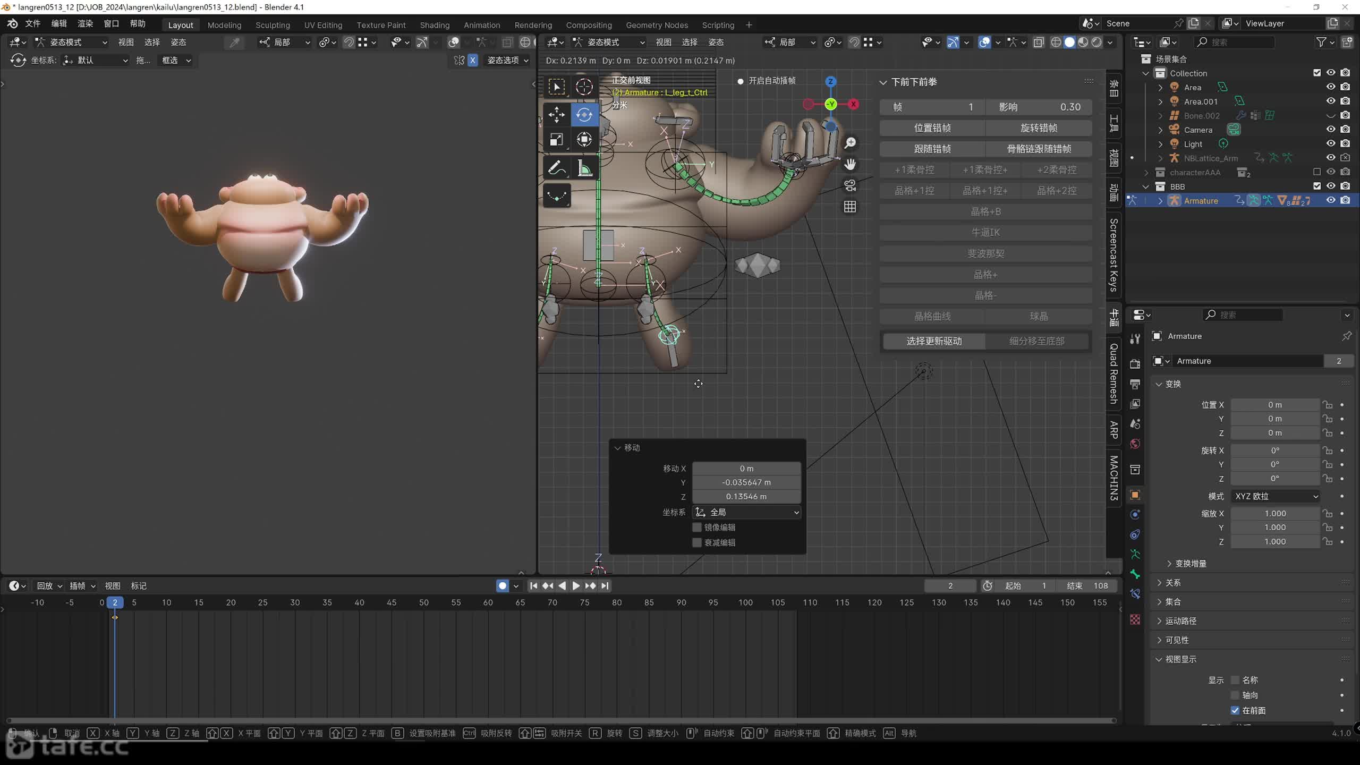The image size is (1360, 765).
Task: Open World properties tab icon
Action: (1135, 444)
